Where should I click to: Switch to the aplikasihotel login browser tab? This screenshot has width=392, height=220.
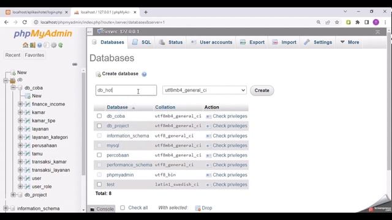pos(37,12)
